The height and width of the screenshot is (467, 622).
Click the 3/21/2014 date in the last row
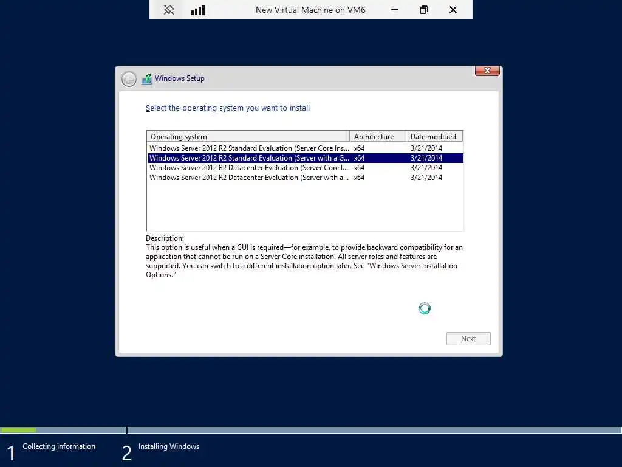pos(426,178)
